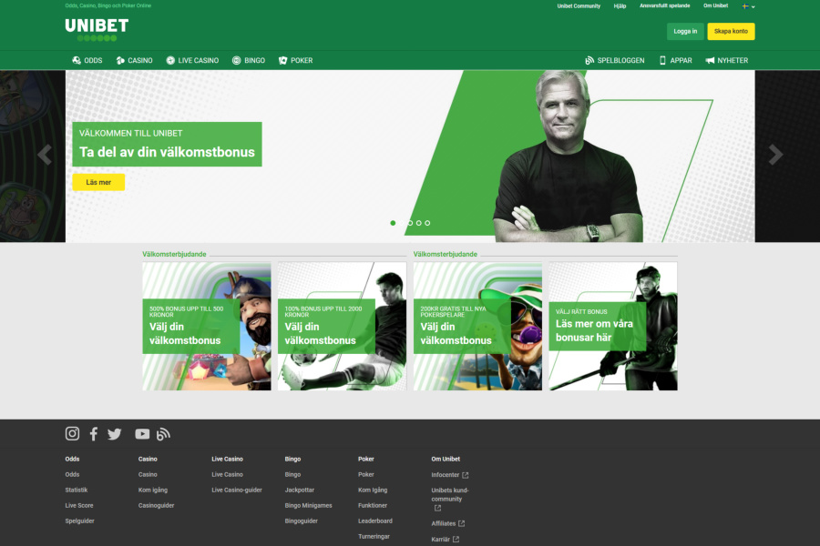820x546 pixels.
Task: Open the Poker navigation tab
Action: click(x=295, y=61)
